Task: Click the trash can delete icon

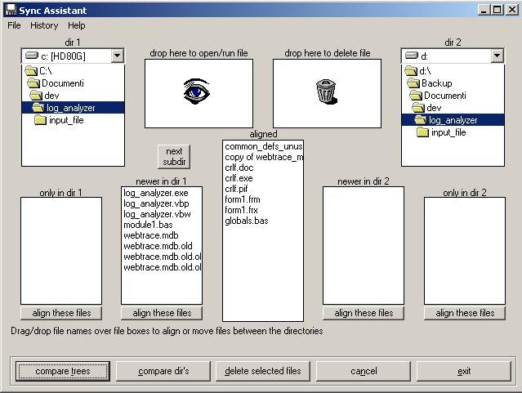Action: pyautogui.click(x=325, y=92)
